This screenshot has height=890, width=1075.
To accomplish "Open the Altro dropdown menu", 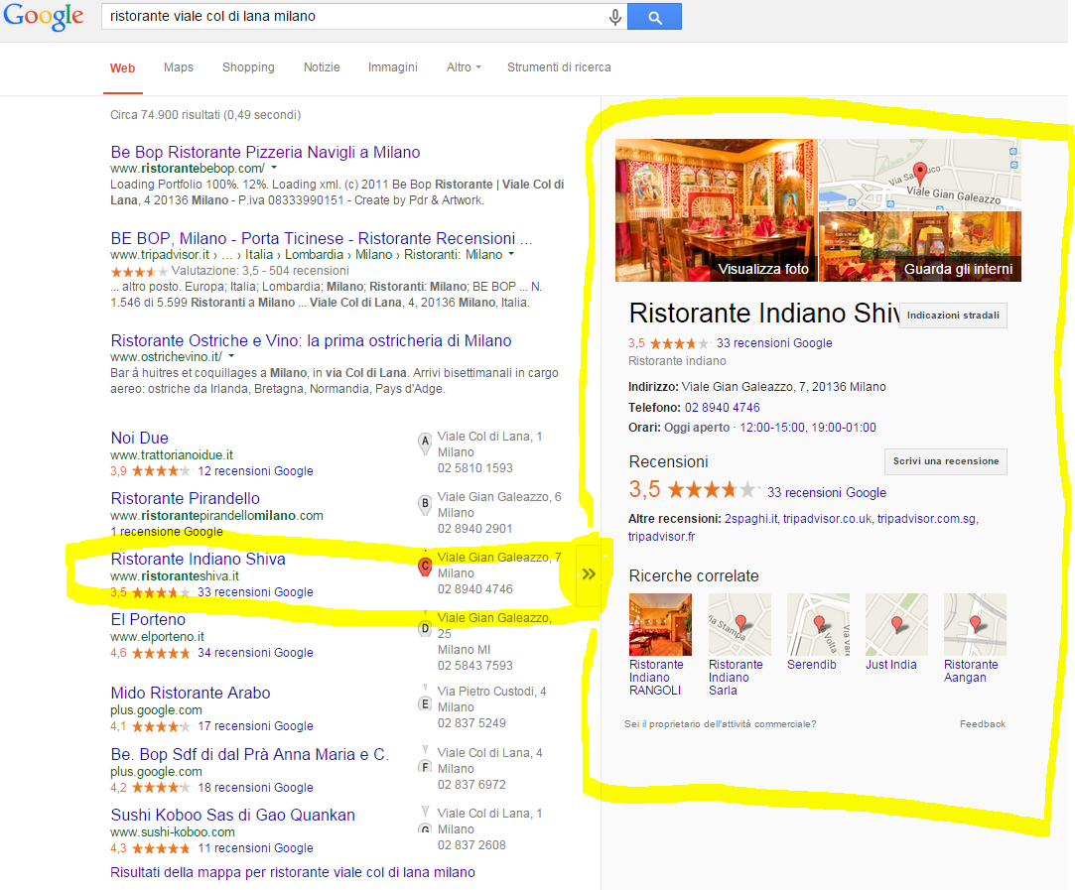I will click(x=464, y=67).
